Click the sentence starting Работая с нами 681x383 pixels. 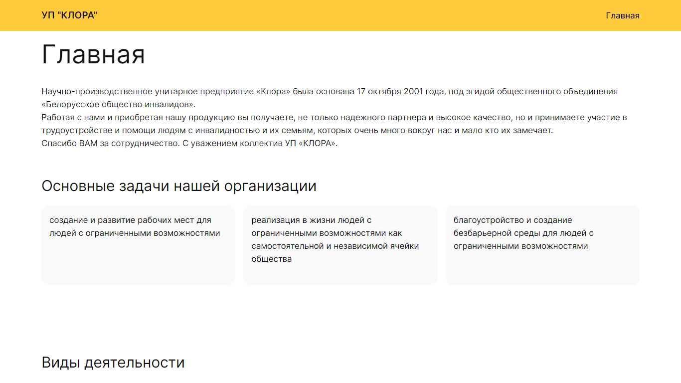[334, 124]
